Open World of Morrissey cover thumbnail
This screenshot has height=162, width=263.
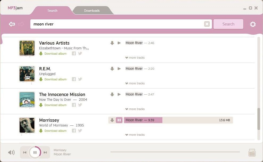[27, 125]
